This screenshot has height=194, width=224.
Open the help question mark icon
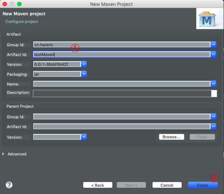tap(9, 185)
